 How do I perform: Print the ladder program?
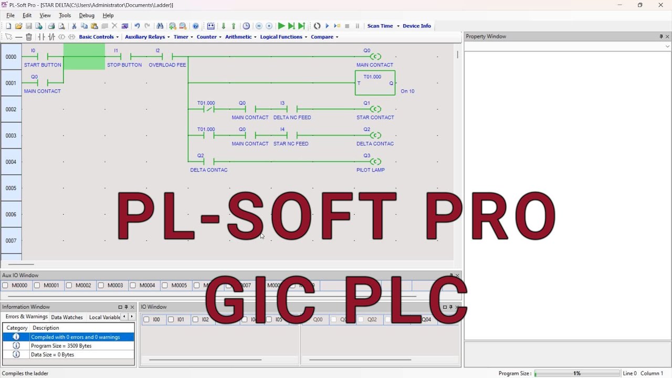(51, 26)
